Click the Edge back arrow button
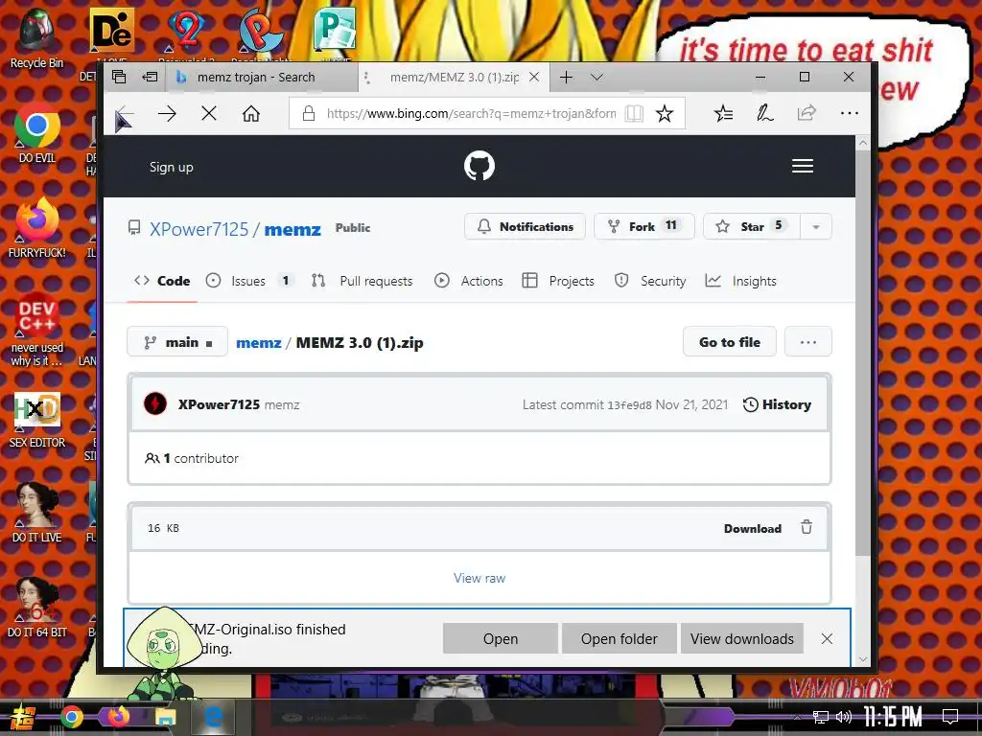This screenshot has width=982, height=736. [125, 115]
